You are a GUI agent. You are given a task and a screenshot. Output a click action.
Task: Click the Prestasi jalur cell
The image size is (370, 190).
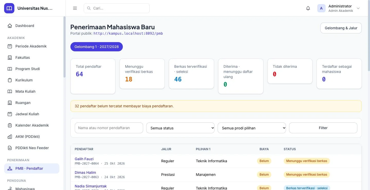point(168,175)
